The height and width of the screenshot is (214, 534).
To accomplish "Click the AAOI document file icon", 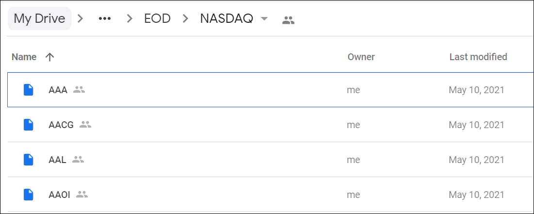I will [28, 195].
